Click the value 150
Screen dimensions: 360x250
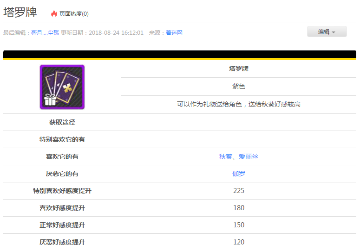[239, 225]
